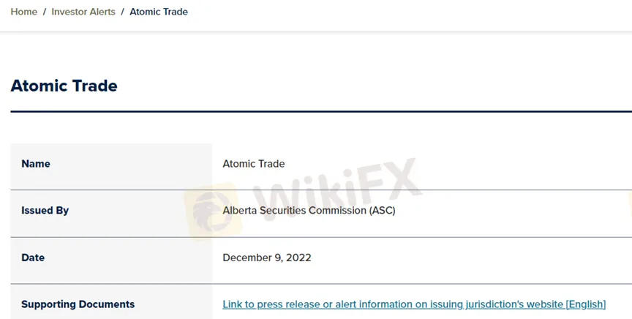Click the WikiFX watermark logo icon
This screenshot has width=632, height=319.
click(212, 207)
